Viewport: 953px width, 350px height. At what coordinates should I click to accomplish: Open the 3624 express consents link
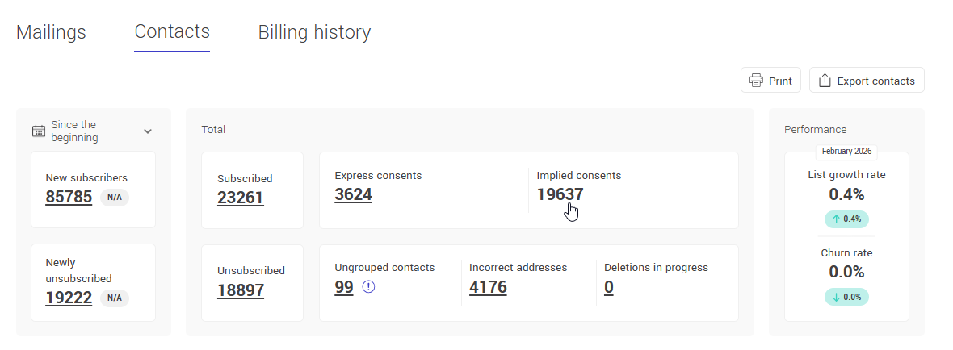pyautogui.click(x=353, y=194)
